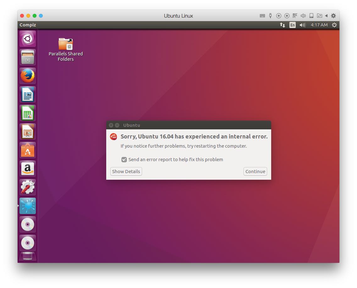Click Show Details in error dialog

pos(126,172)
